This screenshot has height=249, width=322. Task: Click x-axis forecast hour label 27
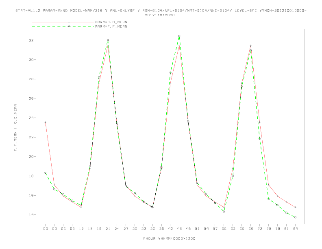126,229
